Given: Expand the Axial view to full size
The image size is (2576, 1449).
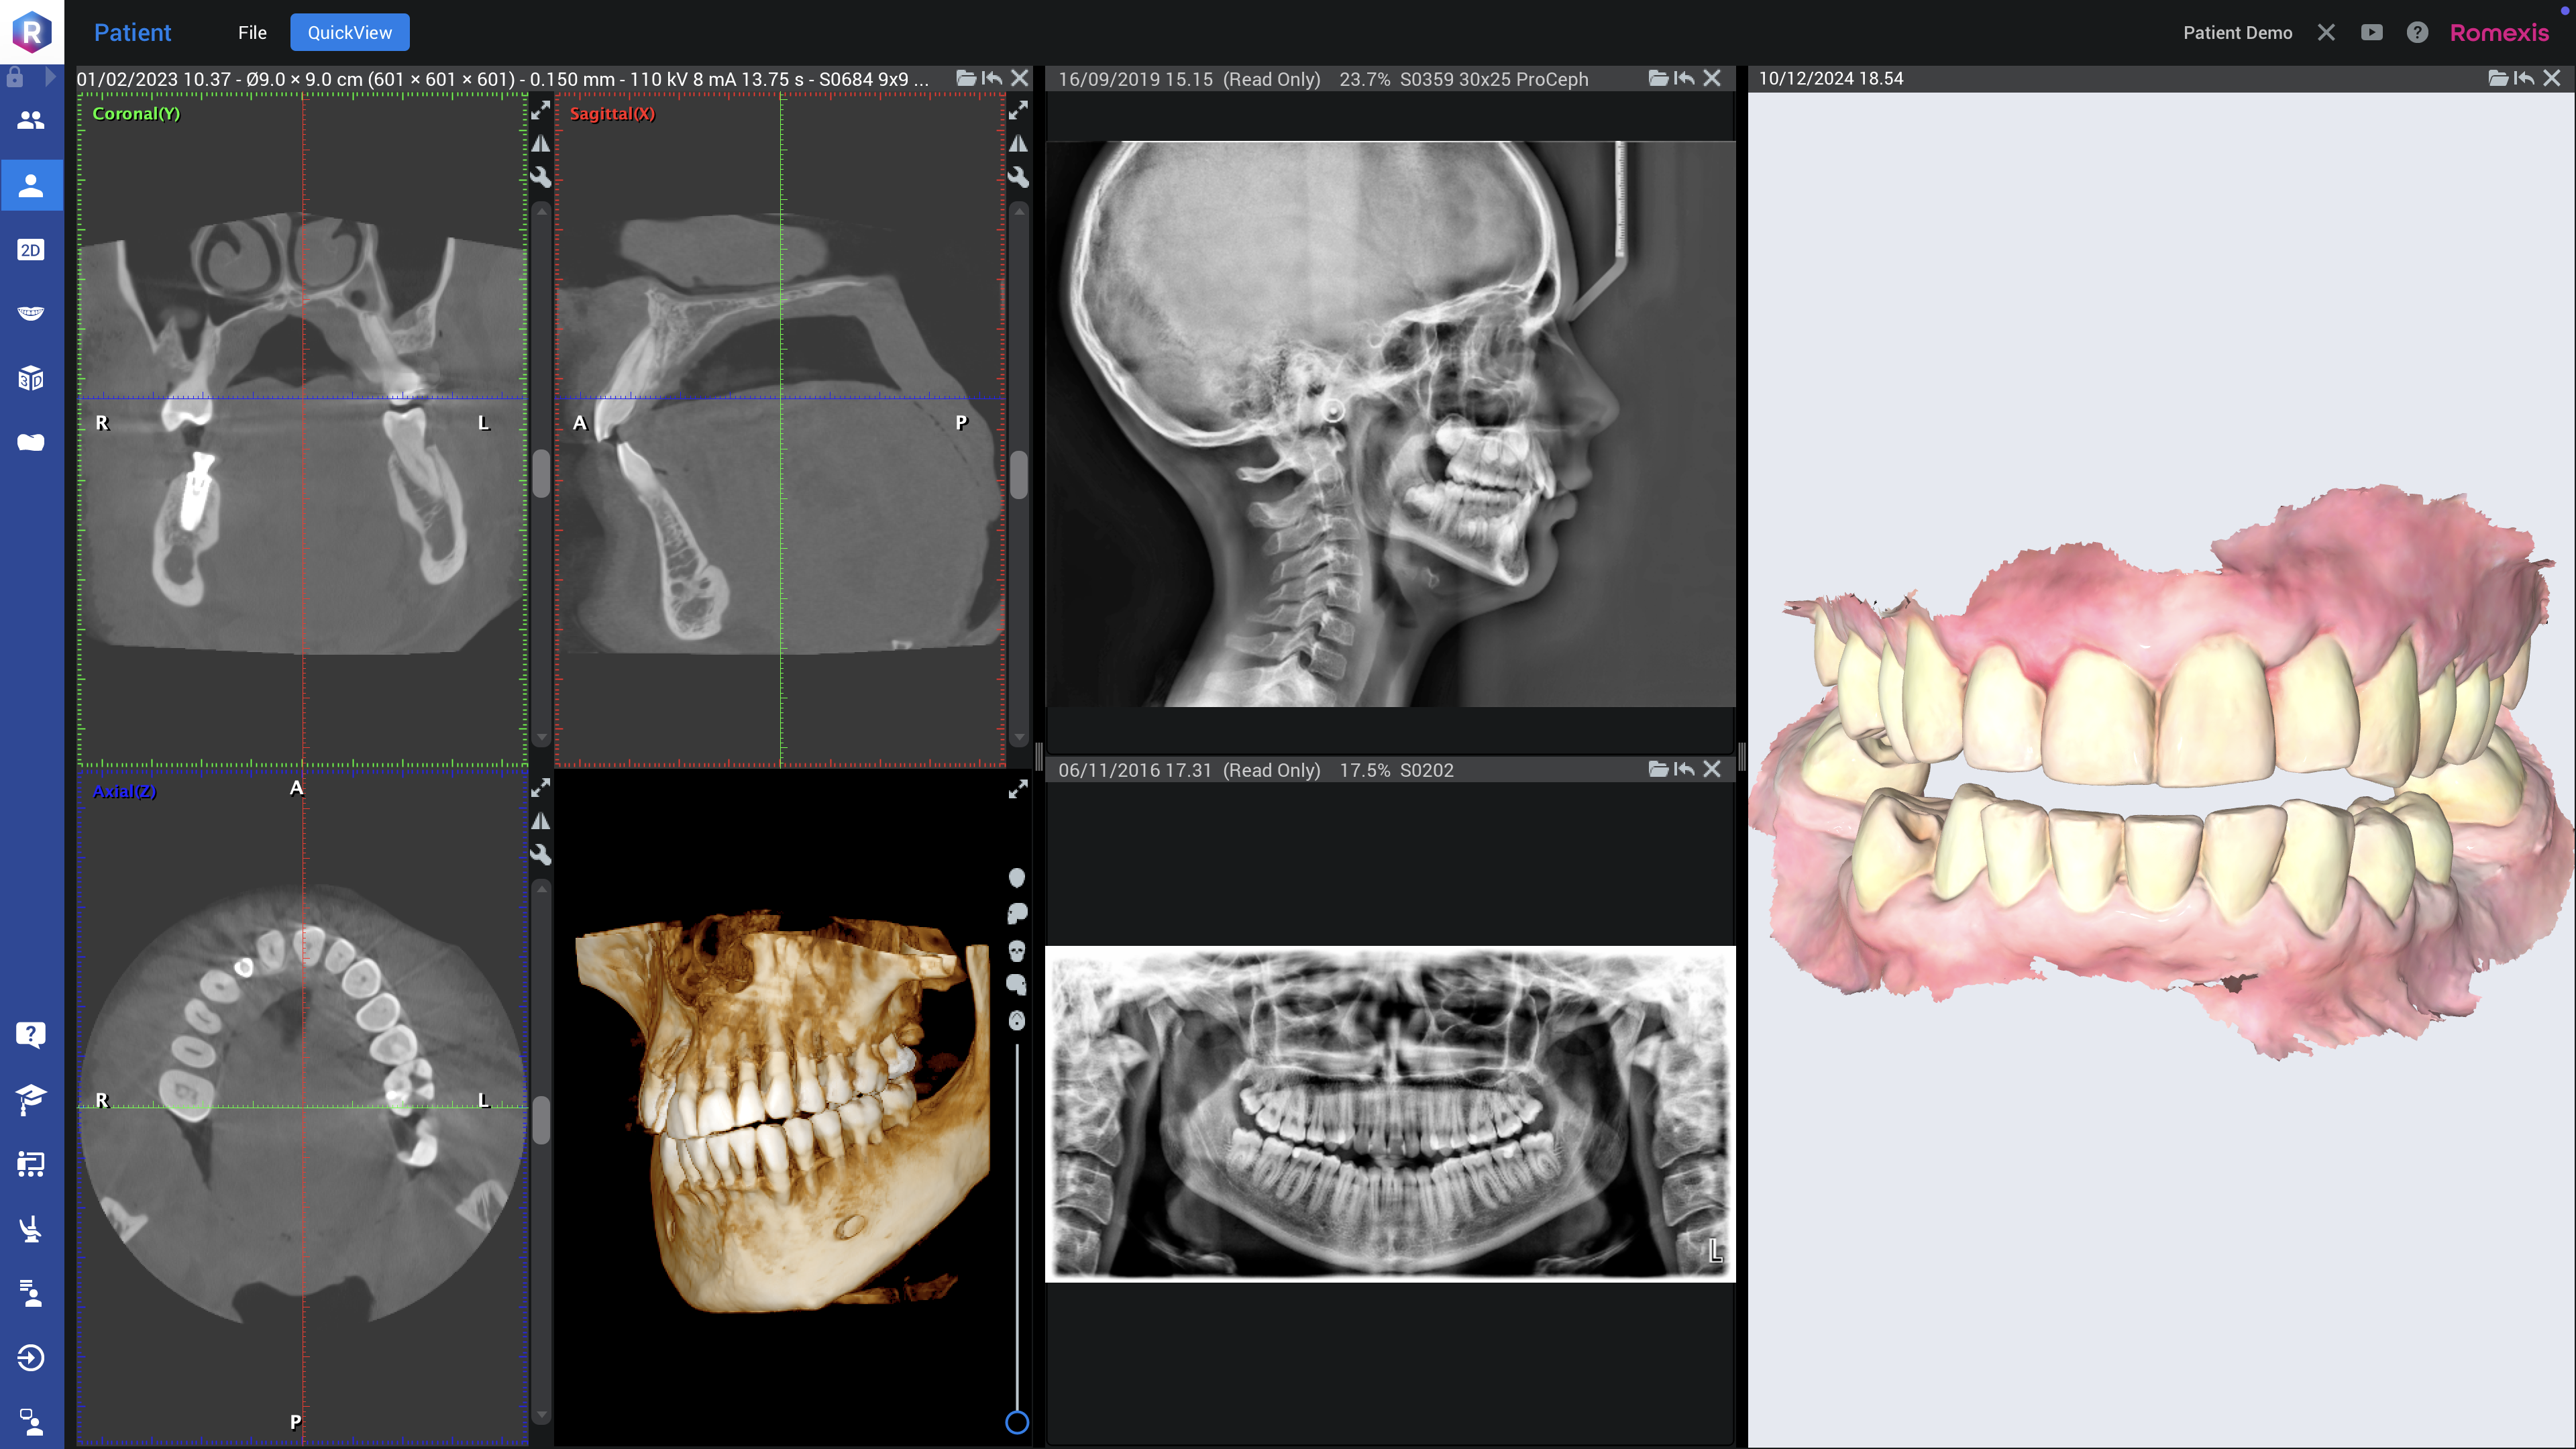Looking at the screenshot, I should pos(540,788).
